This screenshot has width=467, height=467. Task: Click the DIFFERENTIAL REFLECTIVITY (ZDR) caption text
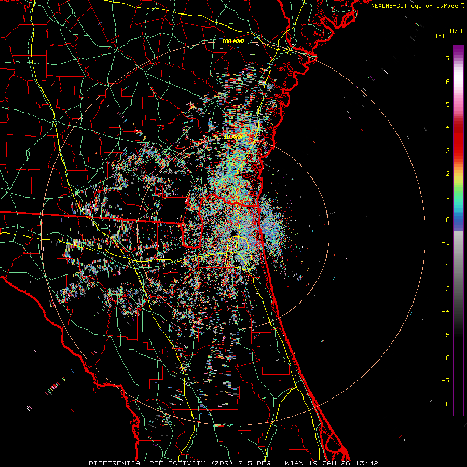click(162, 463)
